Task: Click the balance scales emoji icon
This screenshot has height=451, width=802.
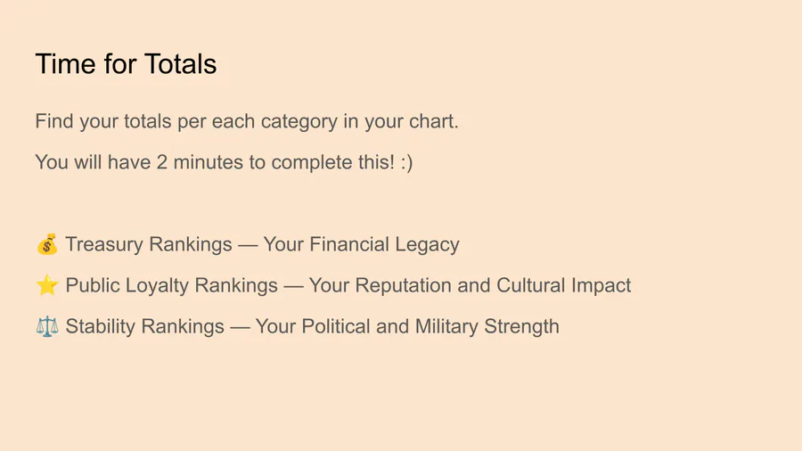Action: [47, 326]
